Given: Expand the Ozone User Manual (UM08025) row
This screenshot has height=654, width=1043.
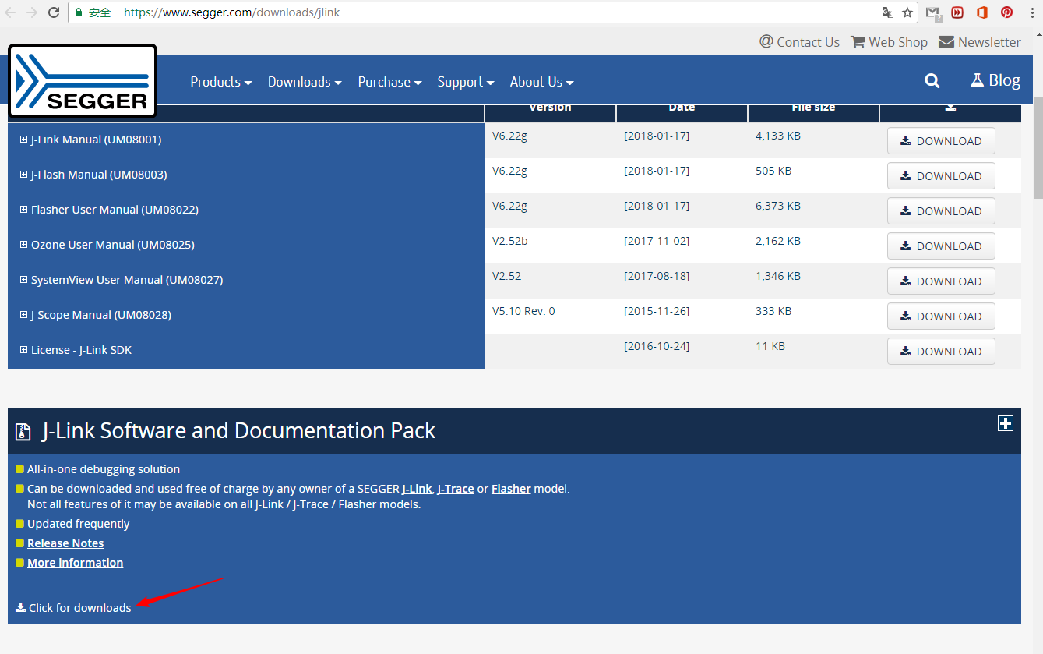Looking at the screenshot, I should tap(24, 245).
